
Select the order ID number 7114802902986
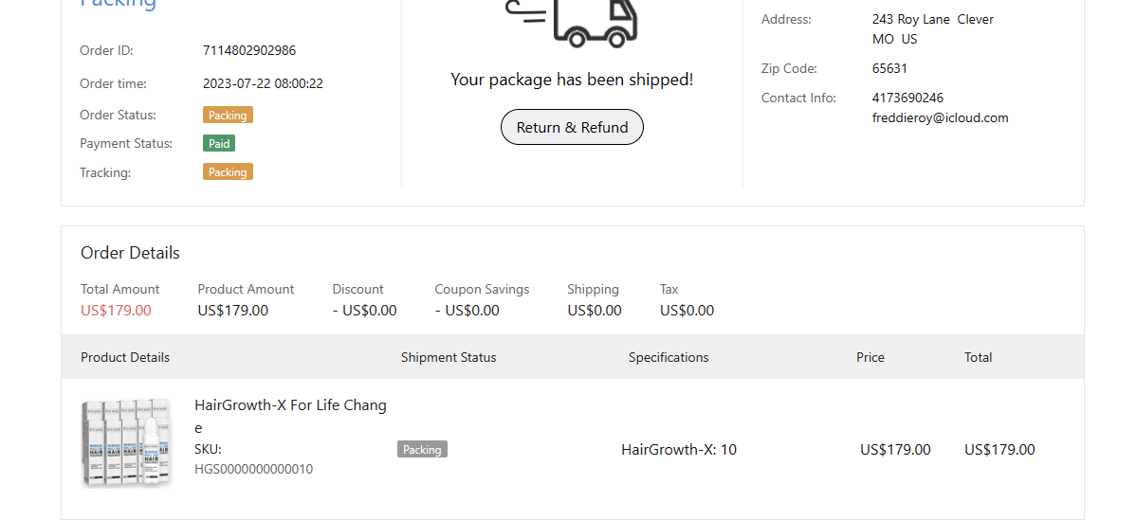point(249,50)
